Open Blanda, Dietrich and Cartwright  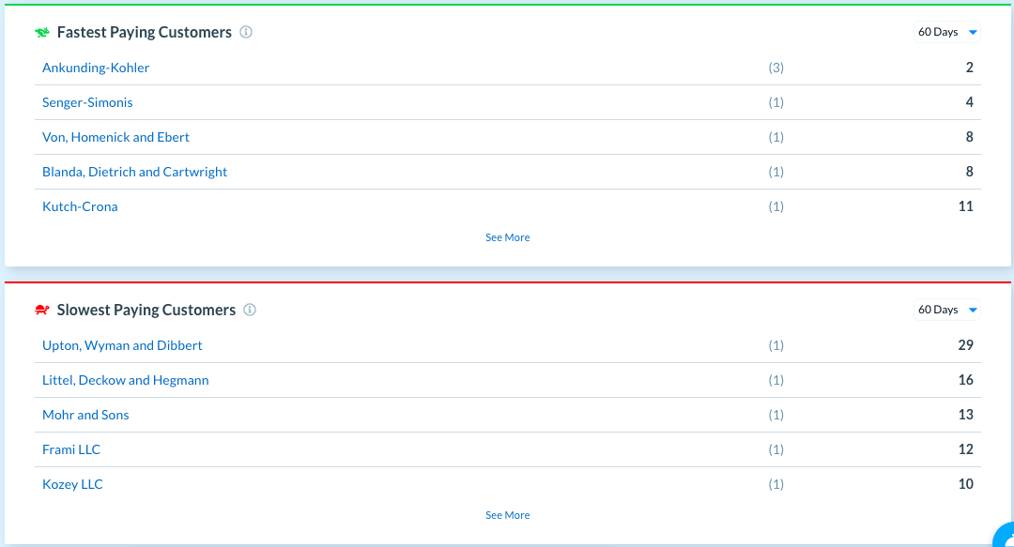[134, 172]
